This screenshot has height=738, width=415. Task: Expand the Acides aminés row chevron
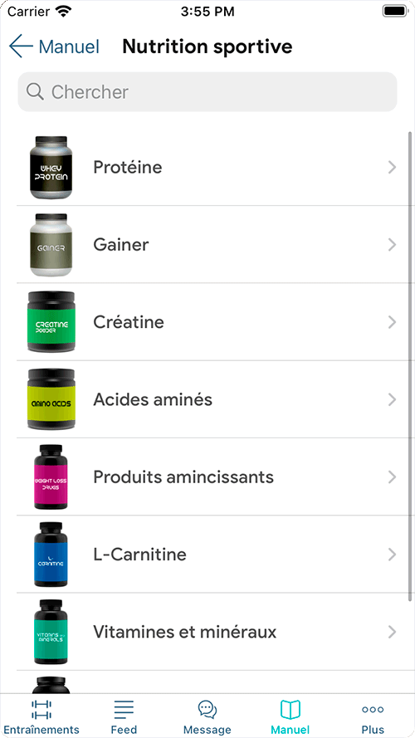(392, 399)
